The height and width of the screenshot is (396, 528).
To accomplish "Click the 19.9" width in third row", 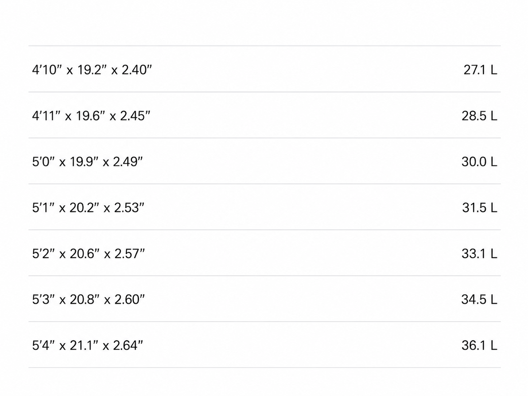I will (84, 162).
